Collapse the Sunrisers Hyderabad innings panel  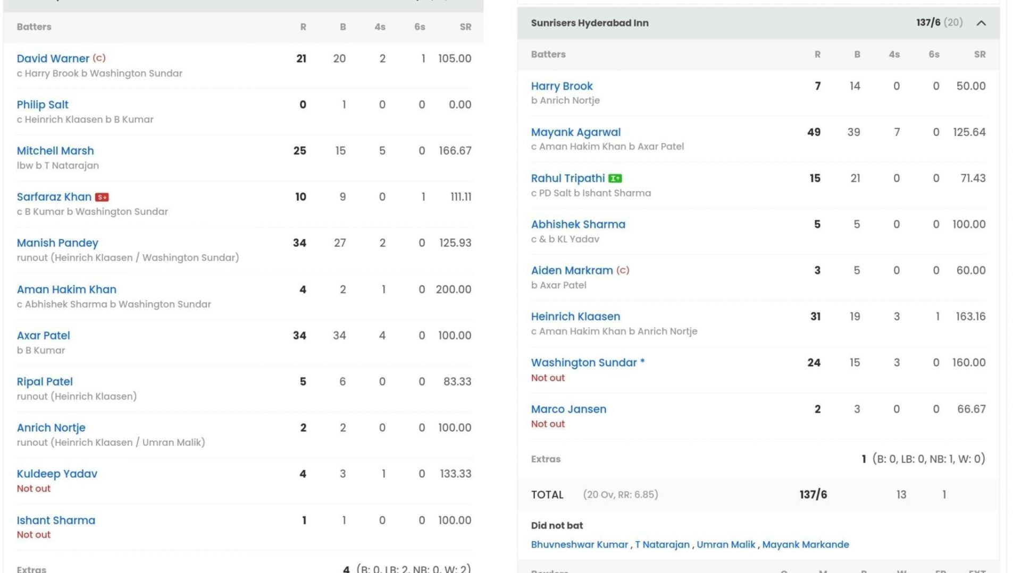(981, 23)
